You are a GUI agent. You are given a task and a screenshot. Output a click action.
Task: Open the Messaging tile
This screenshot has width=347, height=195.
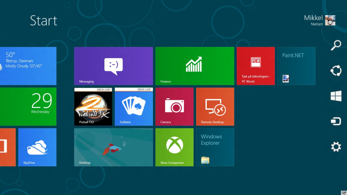[x=113, y=66]
